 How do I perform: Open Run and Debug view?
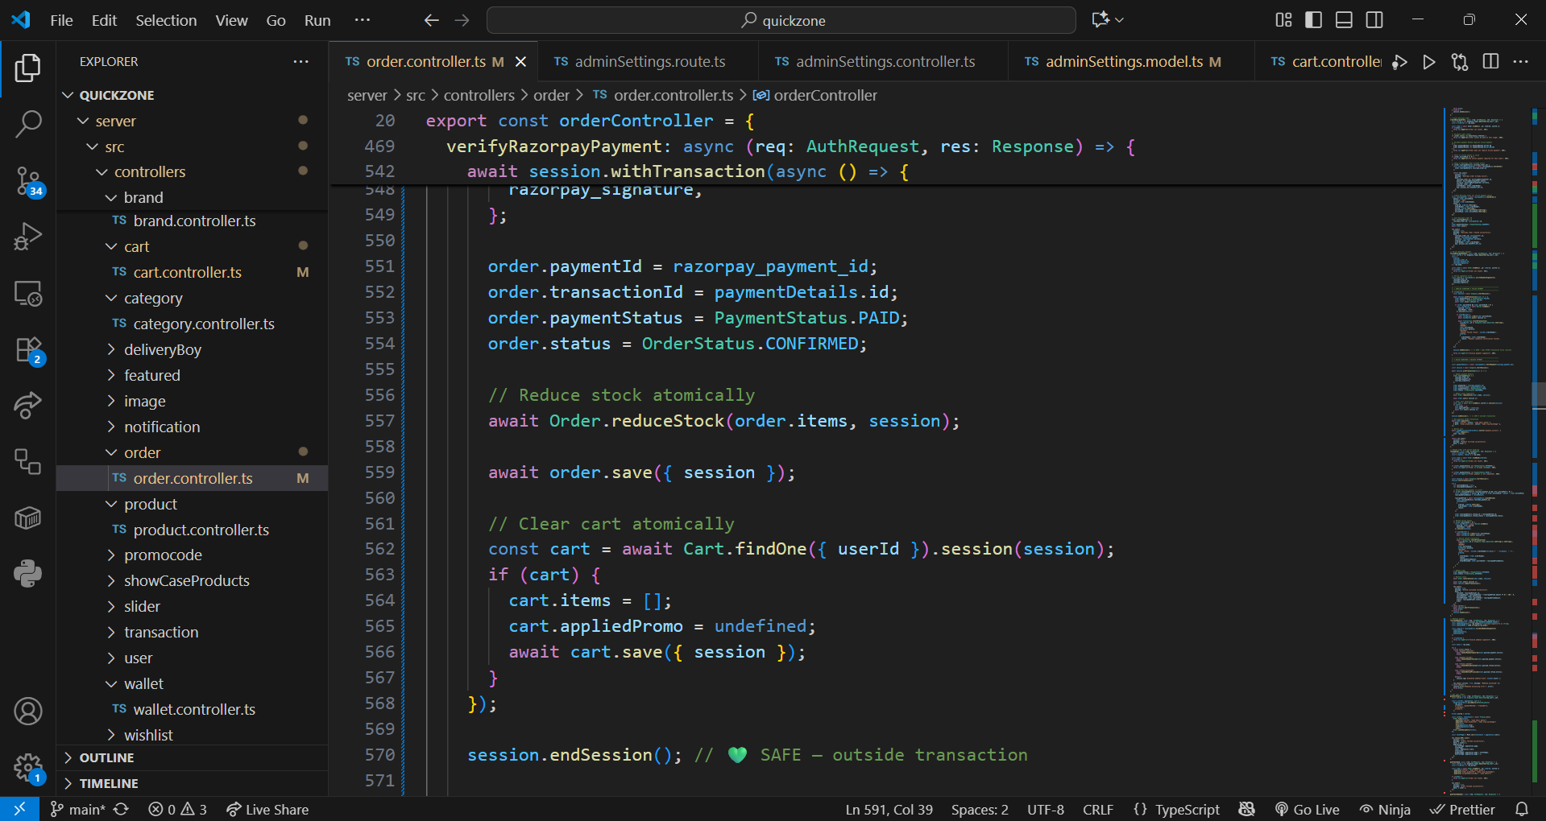pos(28,237)
